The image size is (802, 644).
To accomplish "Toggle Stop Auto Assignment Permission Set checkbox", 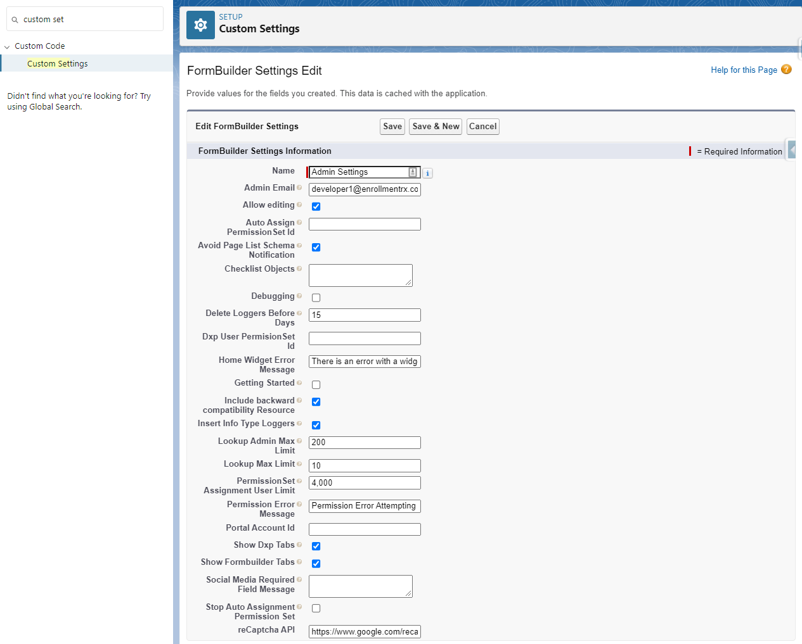I will pos(316,609).
